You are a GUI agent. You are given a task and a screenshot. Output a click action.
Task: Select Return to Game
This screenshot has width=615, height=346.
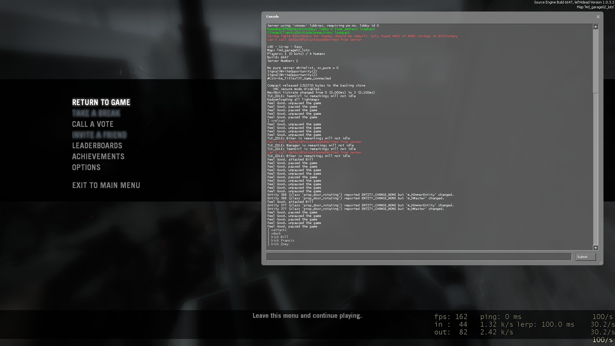click(x=101, y=103)
